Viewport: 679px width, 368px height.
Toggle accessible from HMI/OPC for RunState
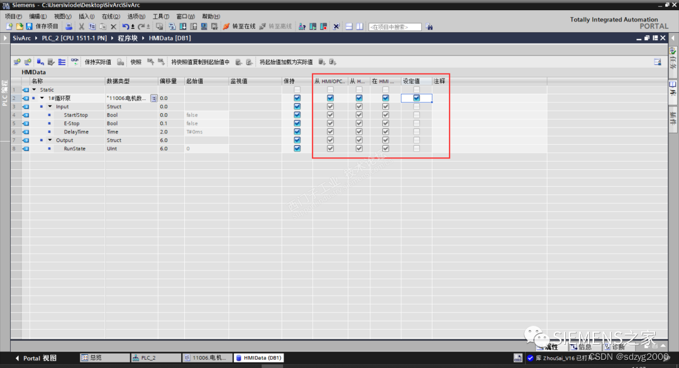pos(331,148)
